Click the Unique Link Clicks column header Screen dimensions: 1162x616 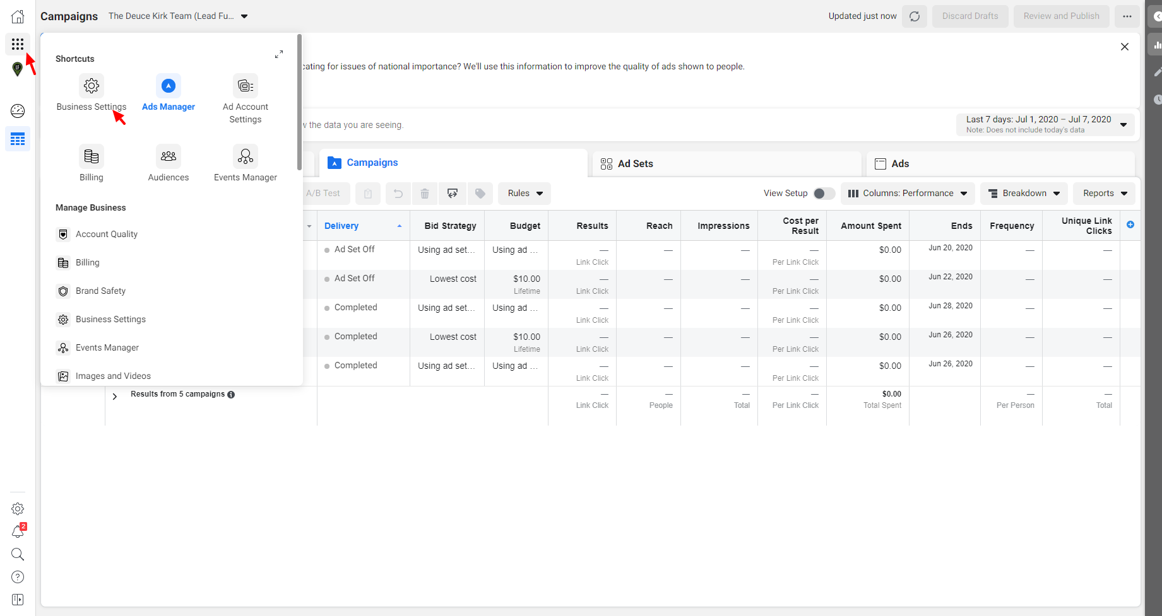(x=1081, y=226)
